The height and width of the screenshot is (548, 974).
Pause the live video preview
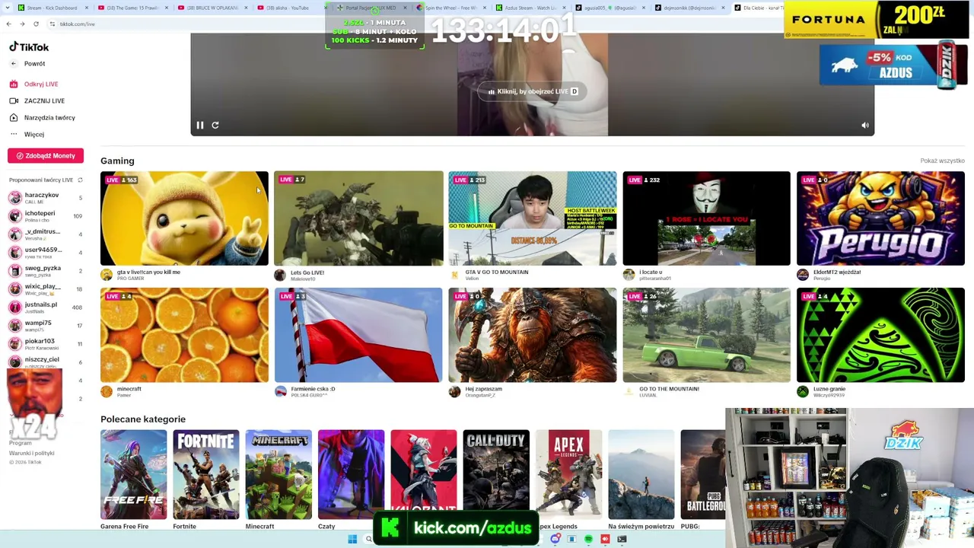[x=200, y=126]
